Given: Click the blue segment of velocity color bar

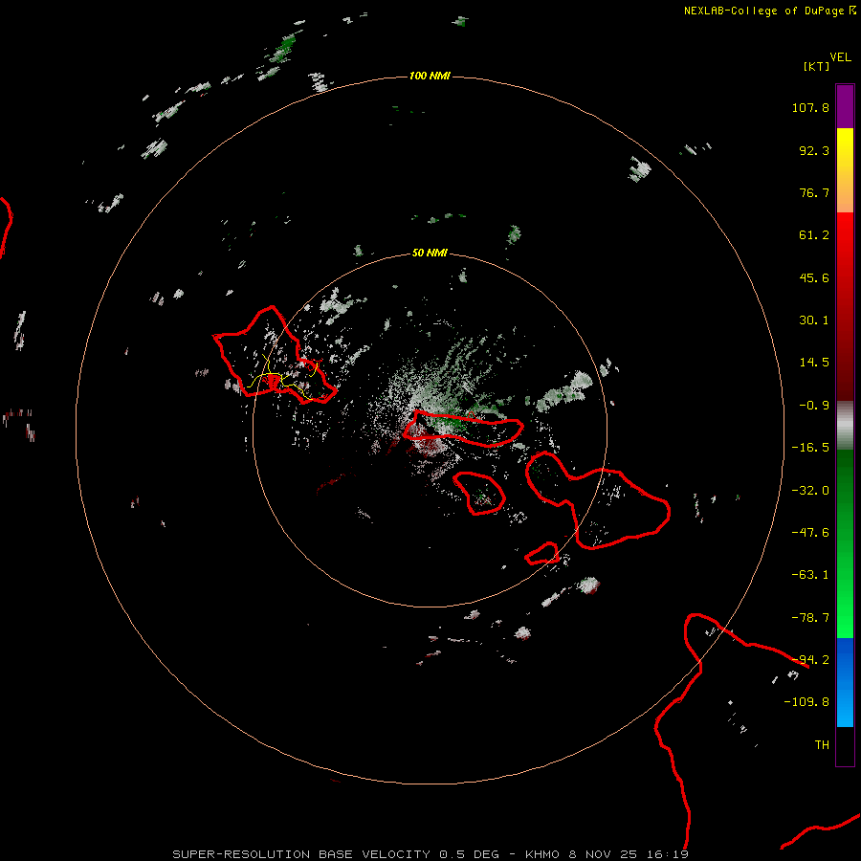Looking at the screenshot, I should [x=845, y=682].
